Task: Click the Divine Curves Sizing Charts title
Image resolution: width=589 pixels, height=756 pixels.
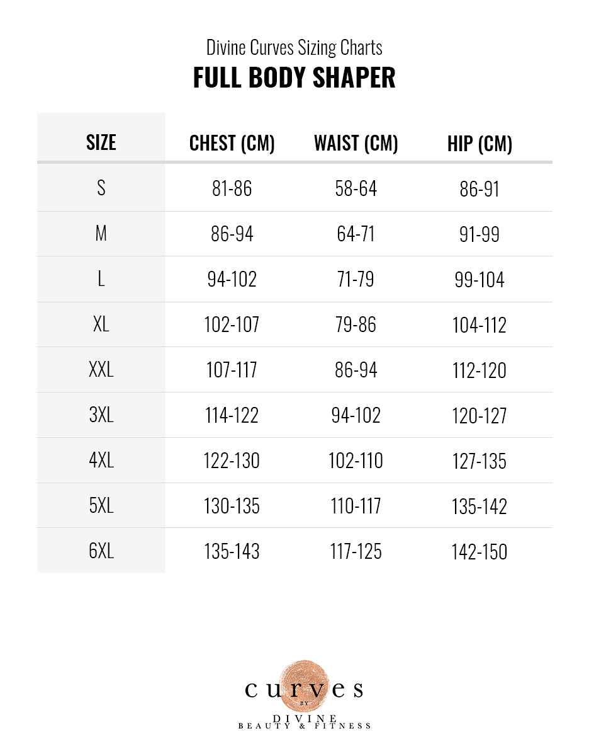Action: pyautogui.click(x=294, y=47)
